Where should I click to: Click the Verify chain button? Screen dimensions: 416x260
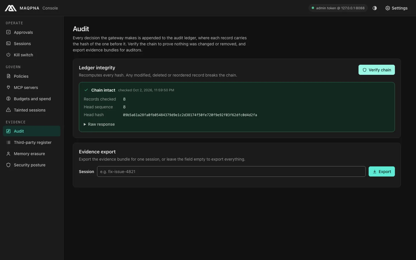pos(376,70)
